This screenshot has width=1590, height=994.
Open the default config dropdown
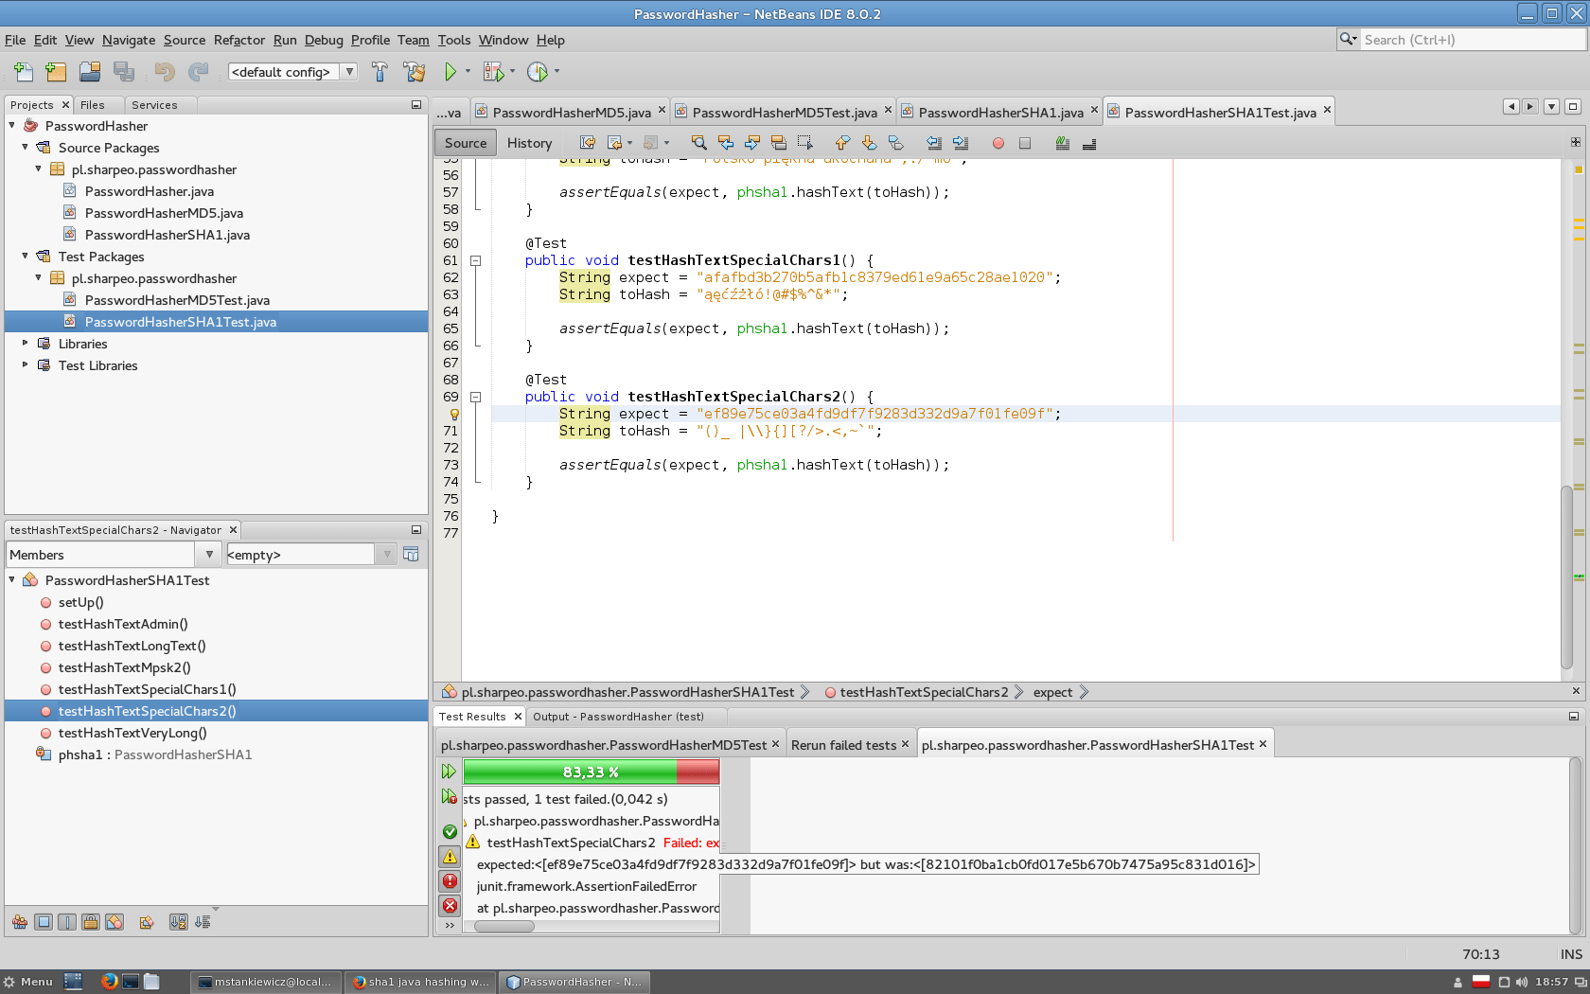tap(349, 71)
